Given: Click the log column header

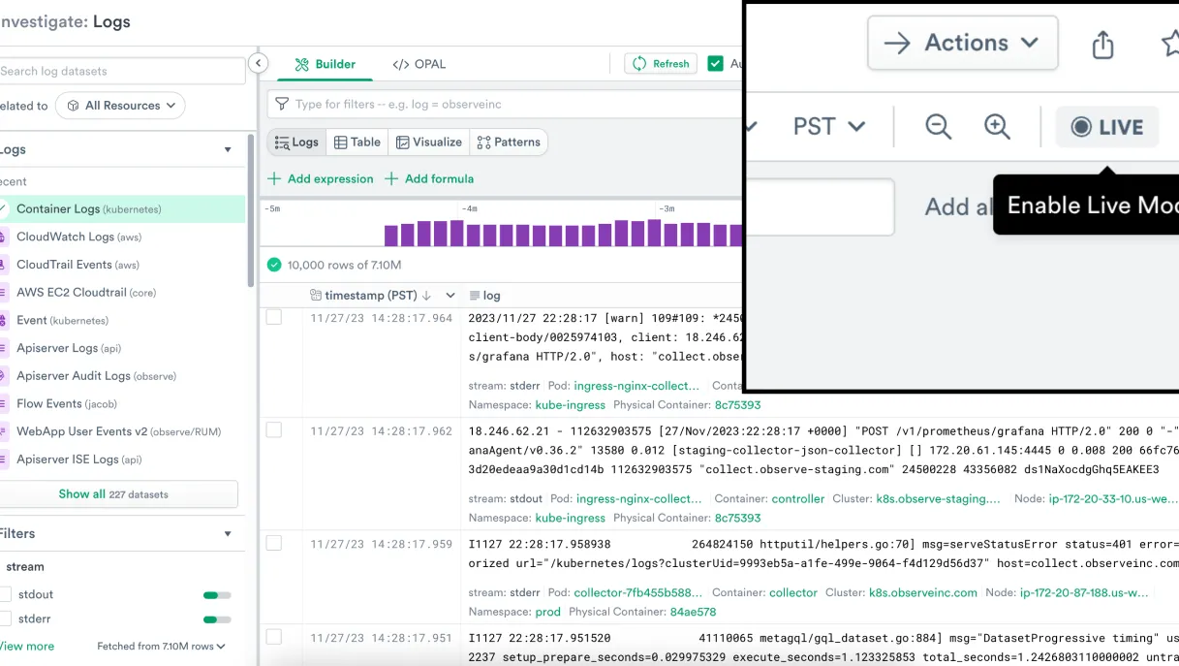Looking at the screenshot, I should 484,296.
